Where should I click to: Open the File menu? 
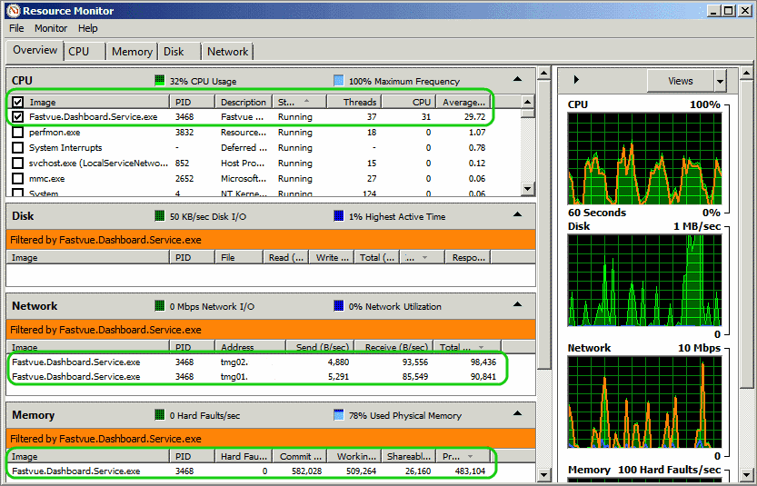(x=16, y=28)
